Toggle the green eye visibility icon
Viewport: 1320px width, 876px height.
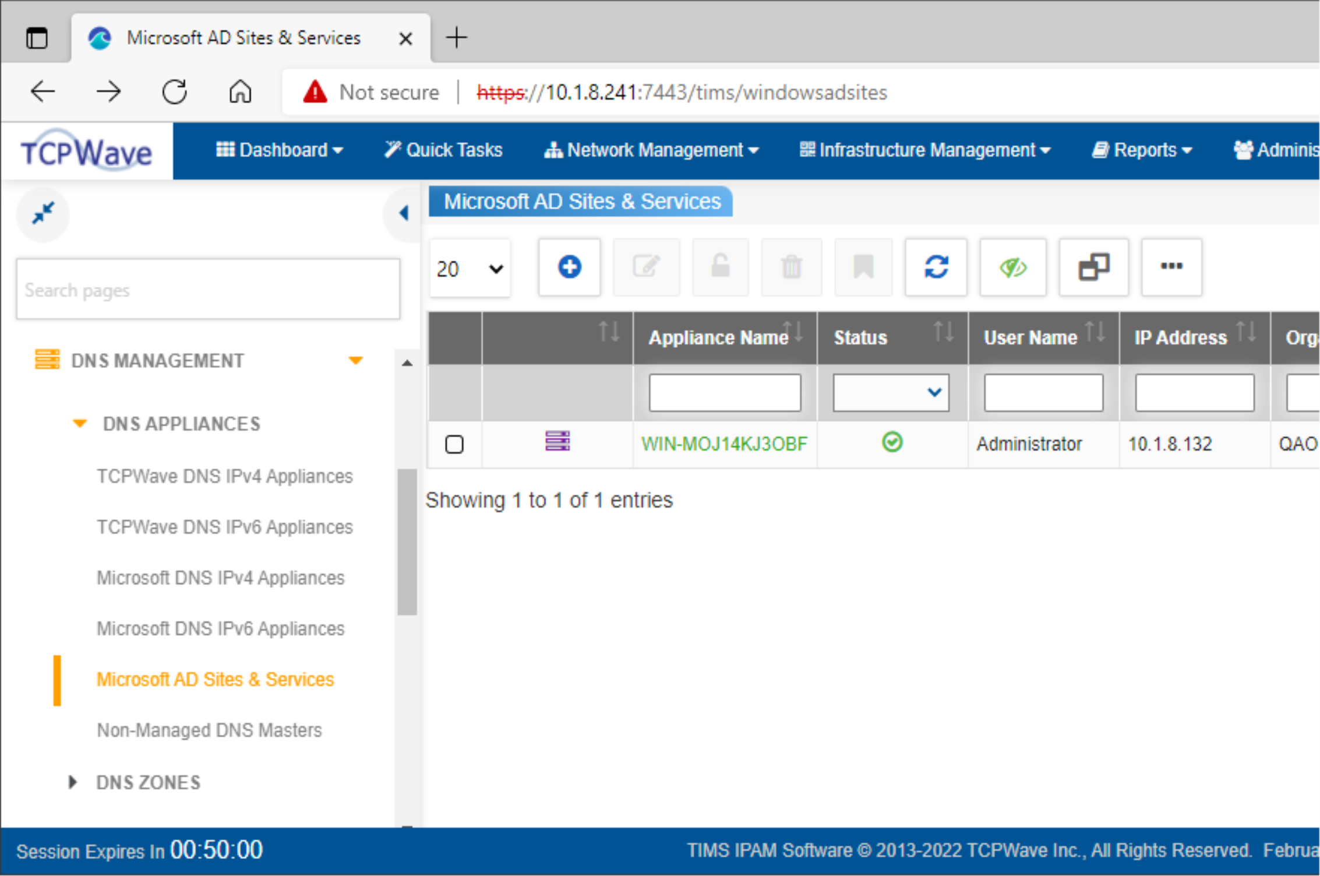coord(1013,268)
